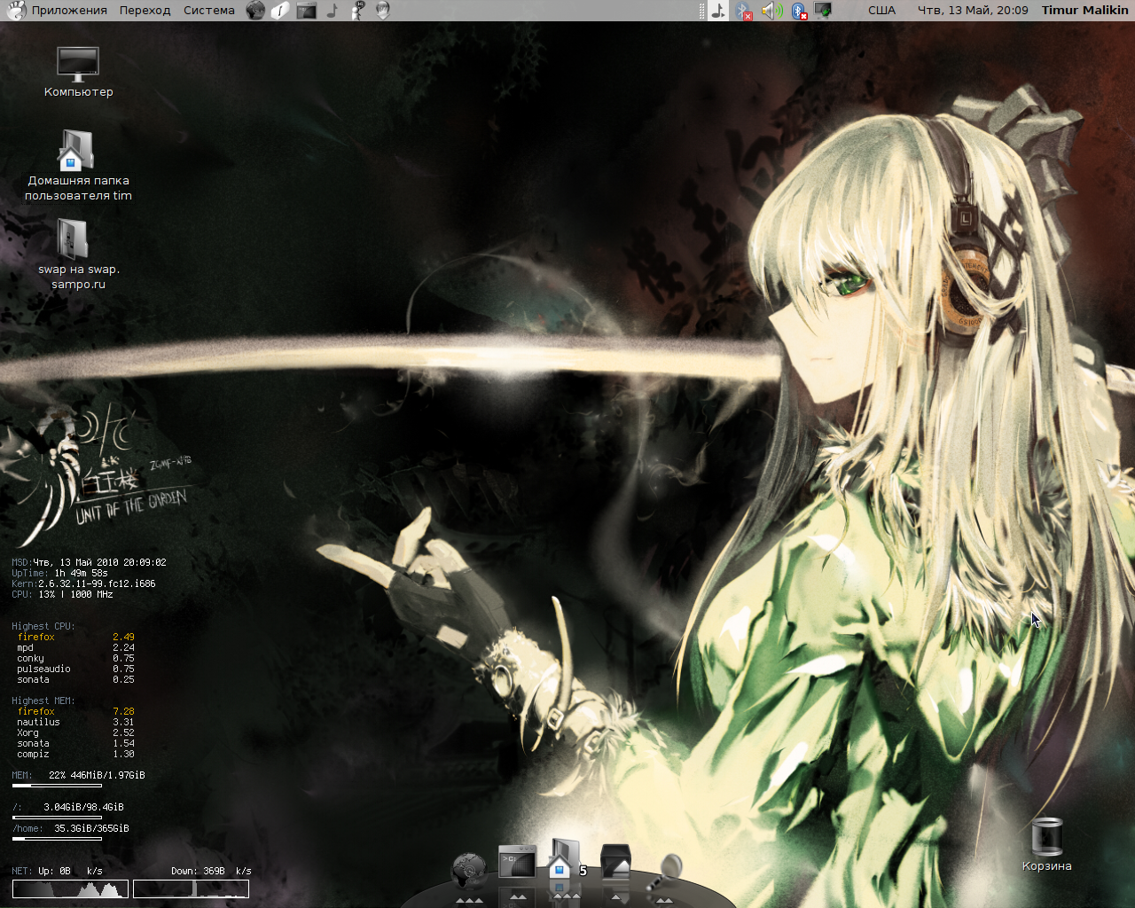Click the /home disk usage bar
The height and width of the screenshot is (908, 1135).
[x=57, y=839]
